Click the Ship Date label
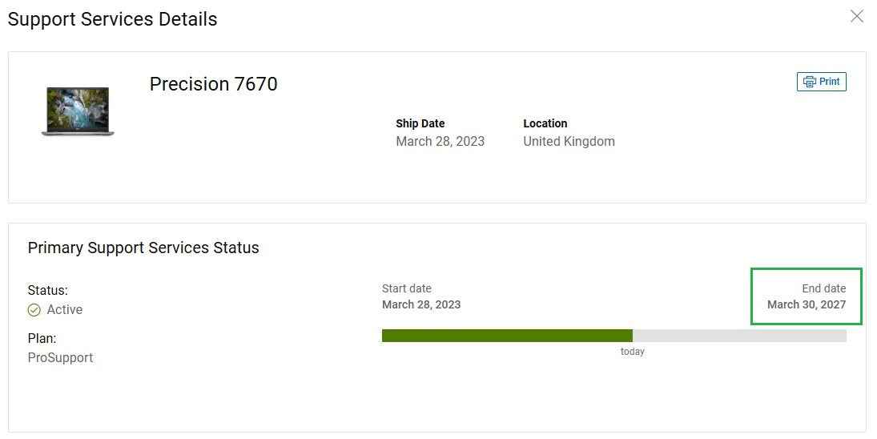 420,123
